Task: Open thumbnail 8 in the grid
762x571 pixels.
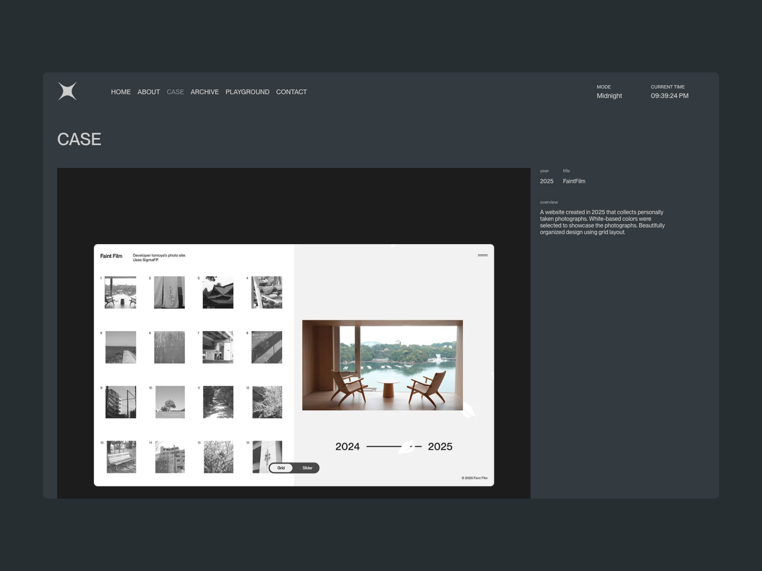Action: click(x=267, y=347)
